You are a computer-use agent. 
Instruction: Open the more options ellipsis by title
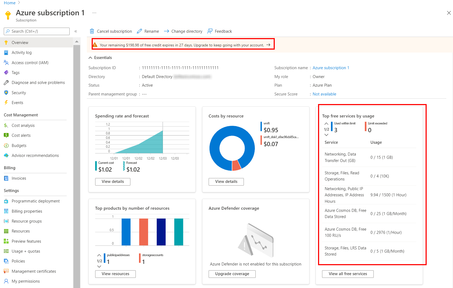point(94,13)
